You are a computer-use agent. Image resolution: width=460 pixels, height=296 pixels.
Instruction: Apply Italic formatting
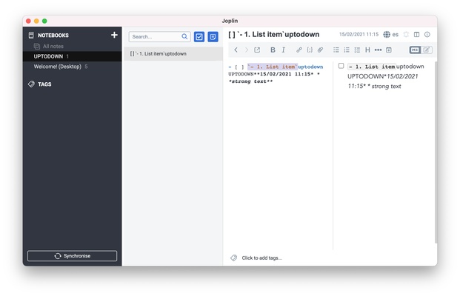(x=284, y=50)
